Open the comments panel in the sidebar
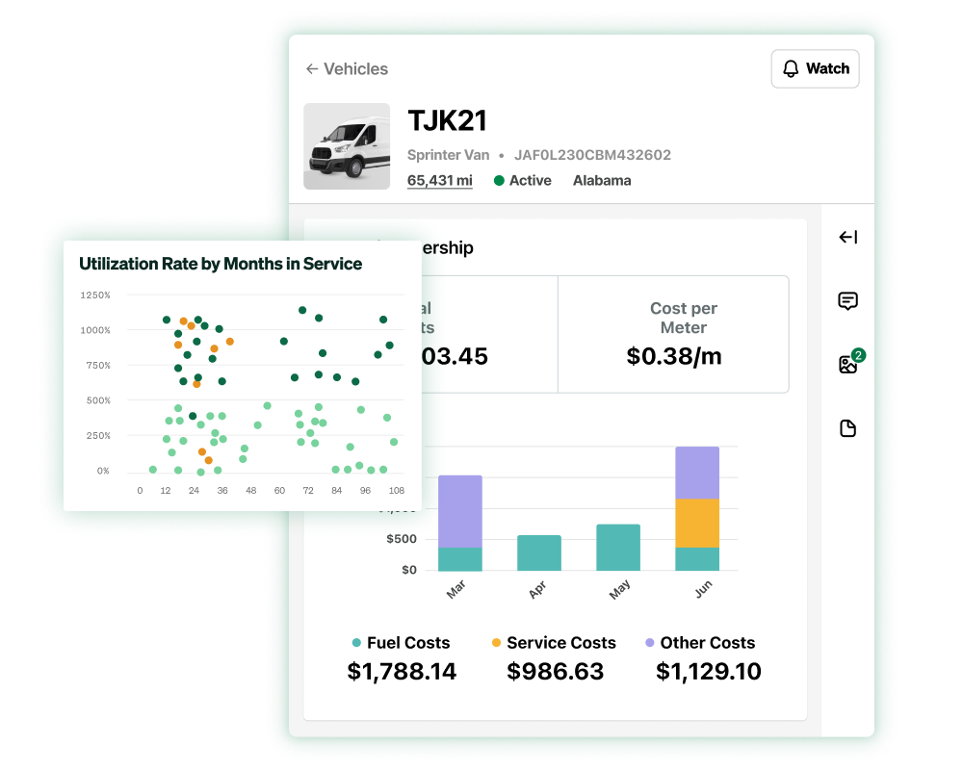Viewport: 963px width, 770px height. tap(846, 301)
